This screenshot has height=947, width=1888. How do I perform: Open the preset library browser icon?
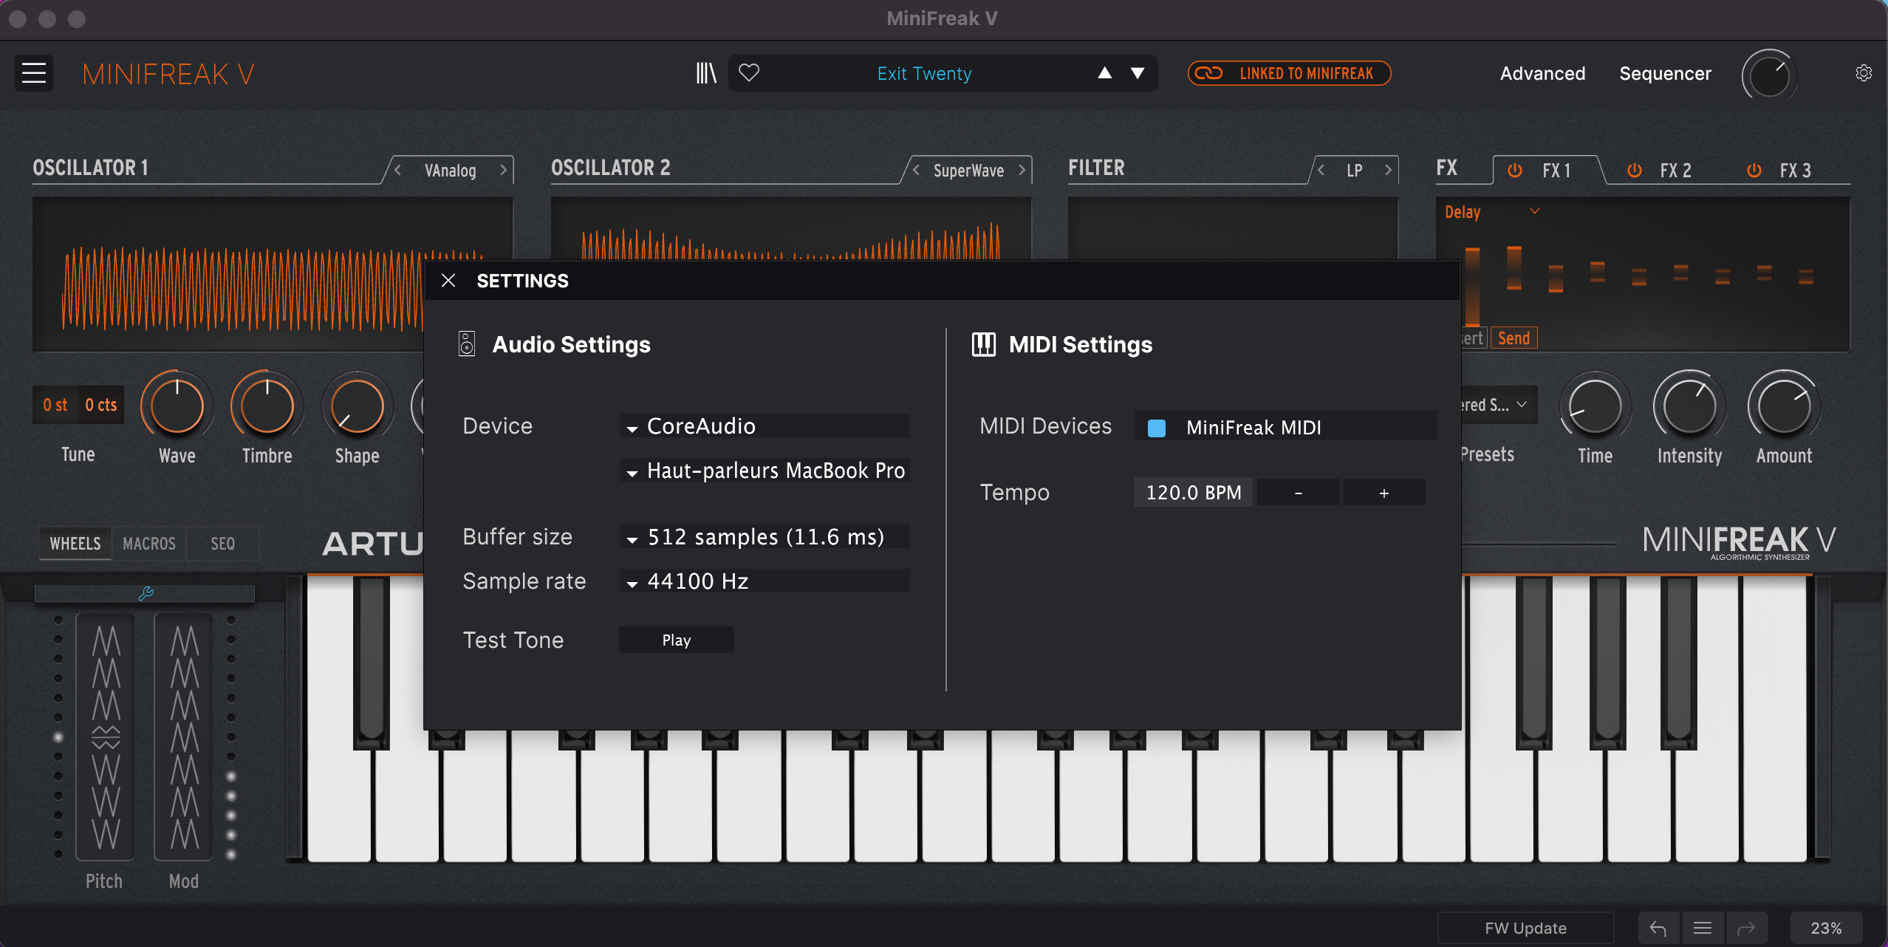click(x=705, y=72)
